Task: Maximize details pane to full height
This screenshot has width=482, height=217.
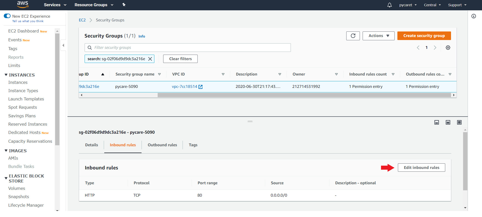Action: point(459,122)
